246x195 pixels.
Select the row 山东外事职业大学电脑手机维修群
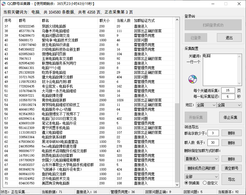coord(89,165)
